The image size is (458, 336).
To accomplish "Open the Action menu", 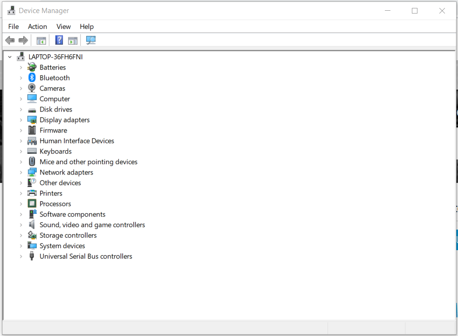I will pyautogui.click(x=37, y=27).
